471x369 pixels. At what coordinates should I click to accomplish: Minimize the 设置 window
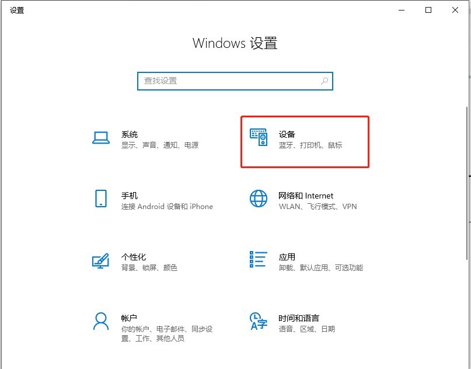[x=402, y=10]
